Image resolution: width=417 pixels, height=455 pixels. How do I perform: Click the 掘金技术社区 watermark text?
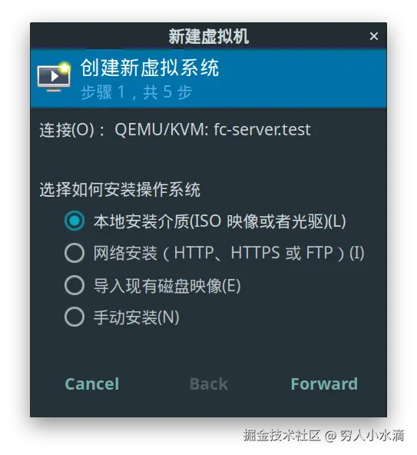282,435
